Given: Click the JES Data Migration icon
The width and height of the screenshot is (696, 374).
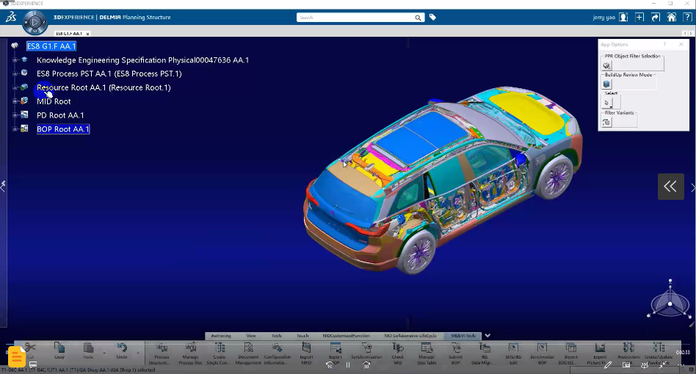Looking at the screenshot, I should click(x=485, y=348).
